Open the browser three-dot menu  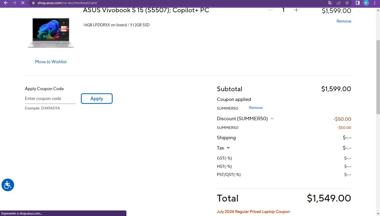pyautogui.click(x=375, y=3)
